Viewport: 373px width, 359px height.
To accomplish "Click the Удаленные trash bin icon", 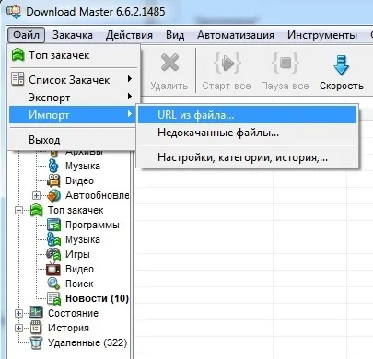I will point(36,342).
